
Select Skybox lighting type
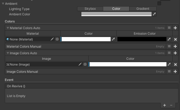pos(90,9)
